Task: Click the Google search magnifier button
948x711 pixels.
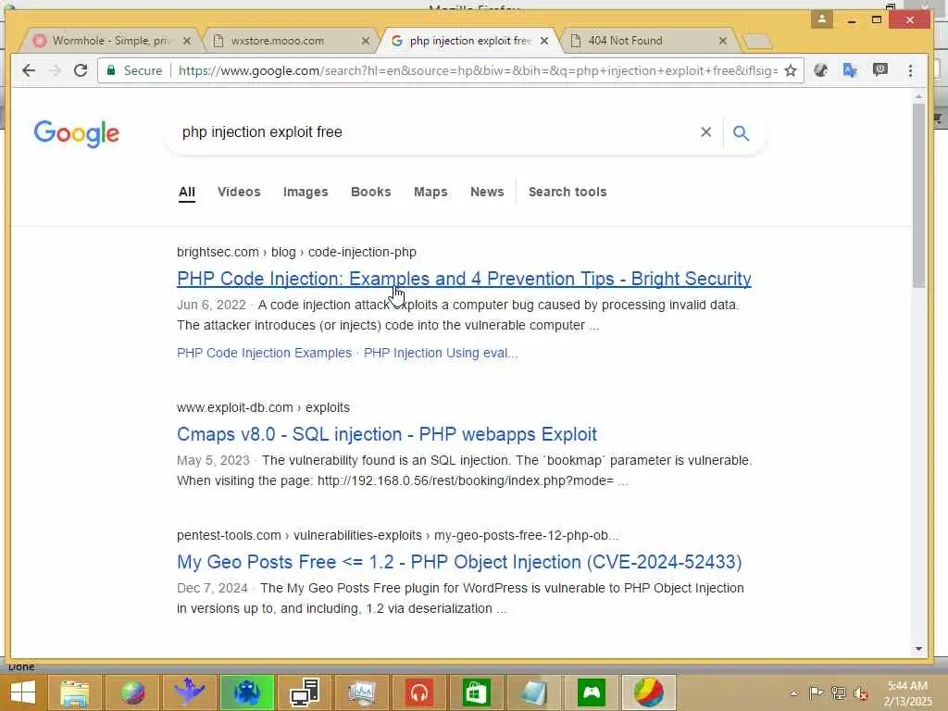Action: point(741,132)
